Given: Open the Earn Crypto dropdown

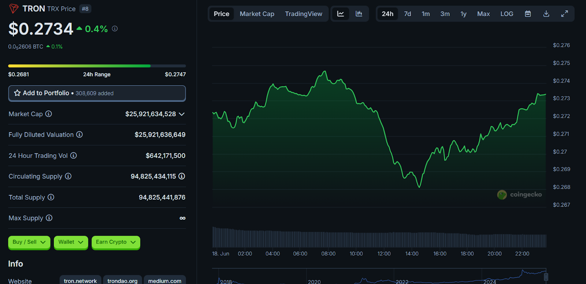Looking at the screenshot, I should [115, 242].
